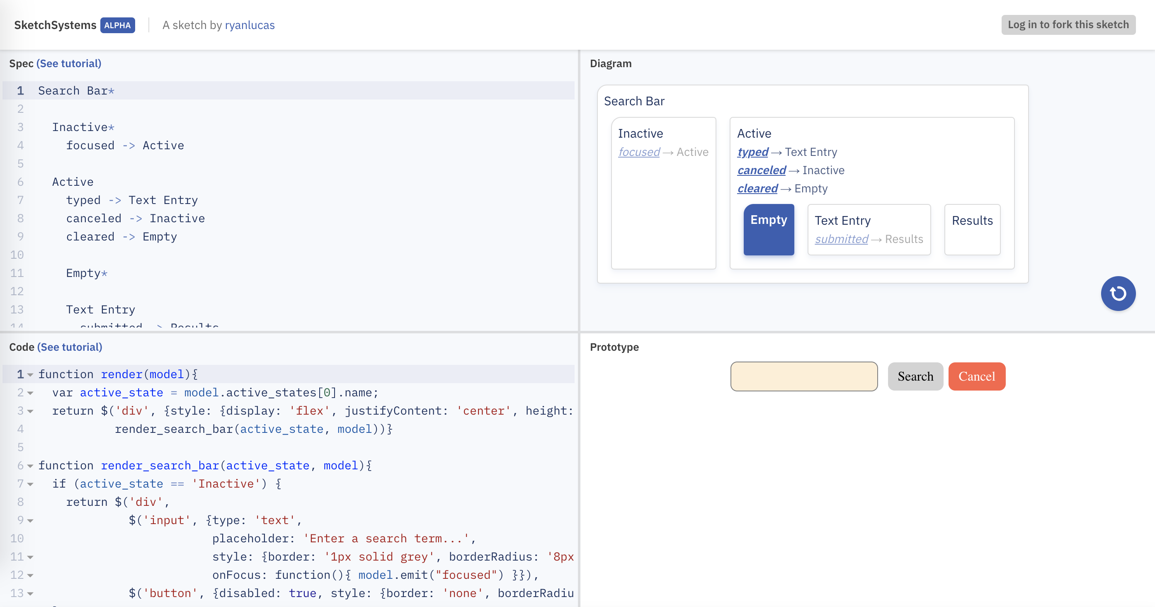This screenshot has height=607, width=1155.
Task: Open the Spec See tutorial link
Action: click(x=68, y=63)
